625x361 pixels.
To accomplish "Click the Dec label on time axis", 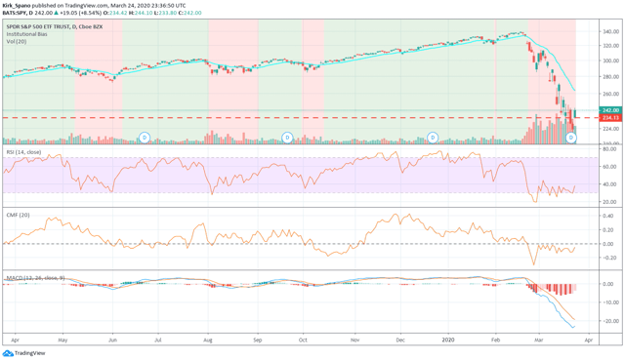I will pyautogui.click(x=400, y=340).
